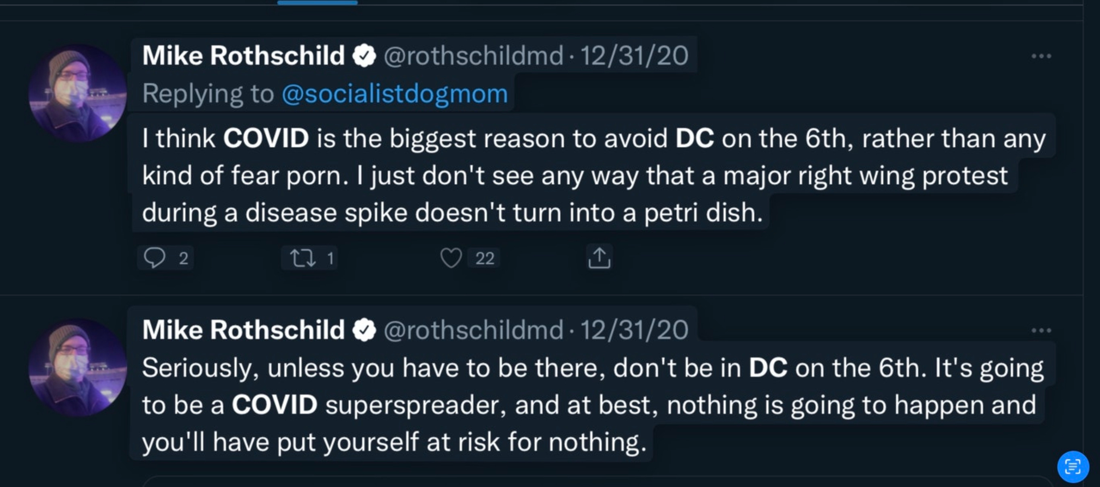Click the Mike Rothschild name on the first tweet

point(244,56)
